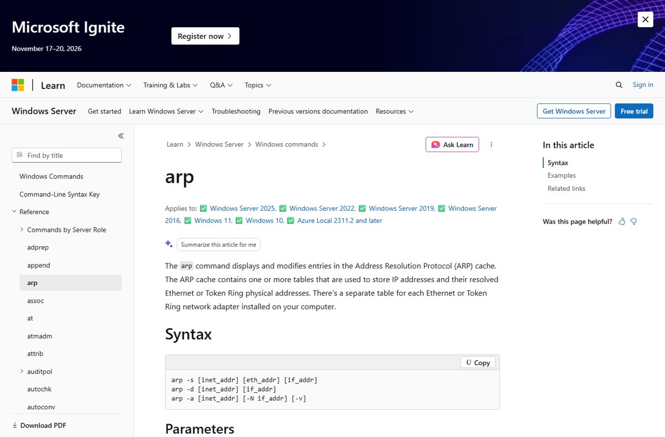Click the Learn site title

53,85
